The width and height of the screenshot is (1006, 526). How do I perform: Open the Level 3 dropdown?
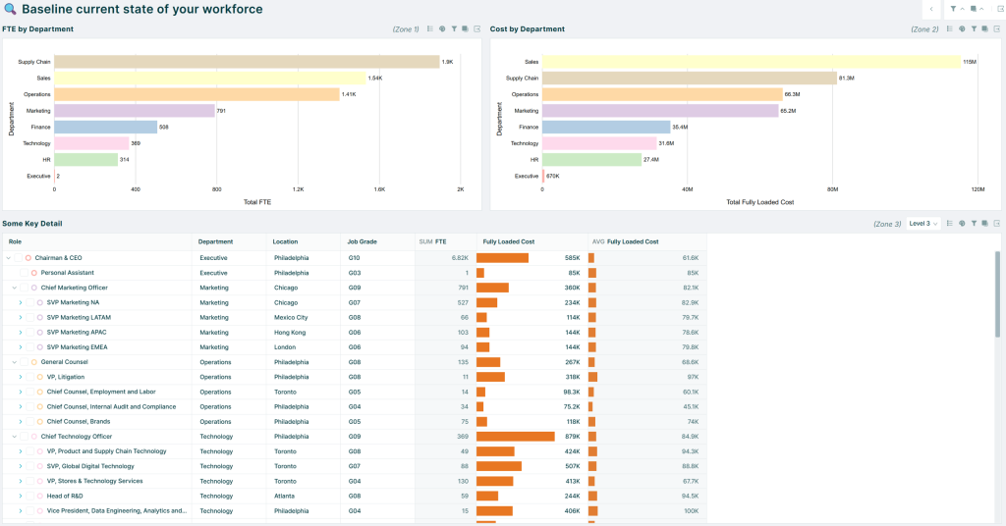click(x=923, y=224)
